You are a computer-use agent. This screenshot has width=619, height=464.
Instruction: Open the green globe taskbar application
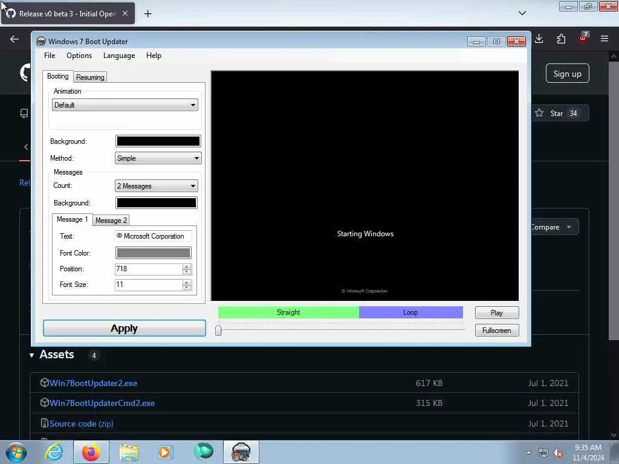(x=204, y=451)
